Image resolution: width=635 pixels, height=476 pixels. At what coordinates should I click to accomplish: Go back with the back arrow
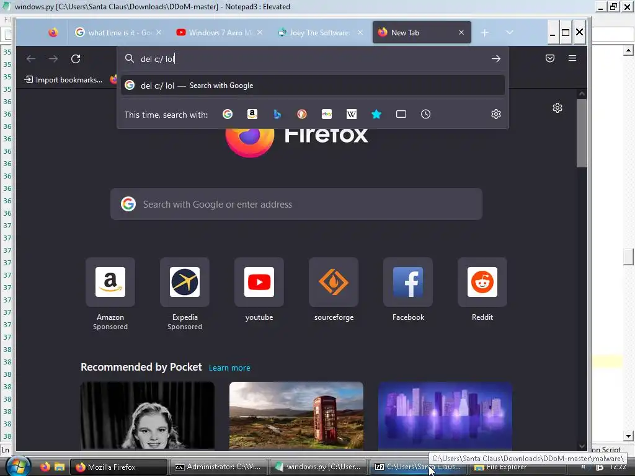pos(31,59)
